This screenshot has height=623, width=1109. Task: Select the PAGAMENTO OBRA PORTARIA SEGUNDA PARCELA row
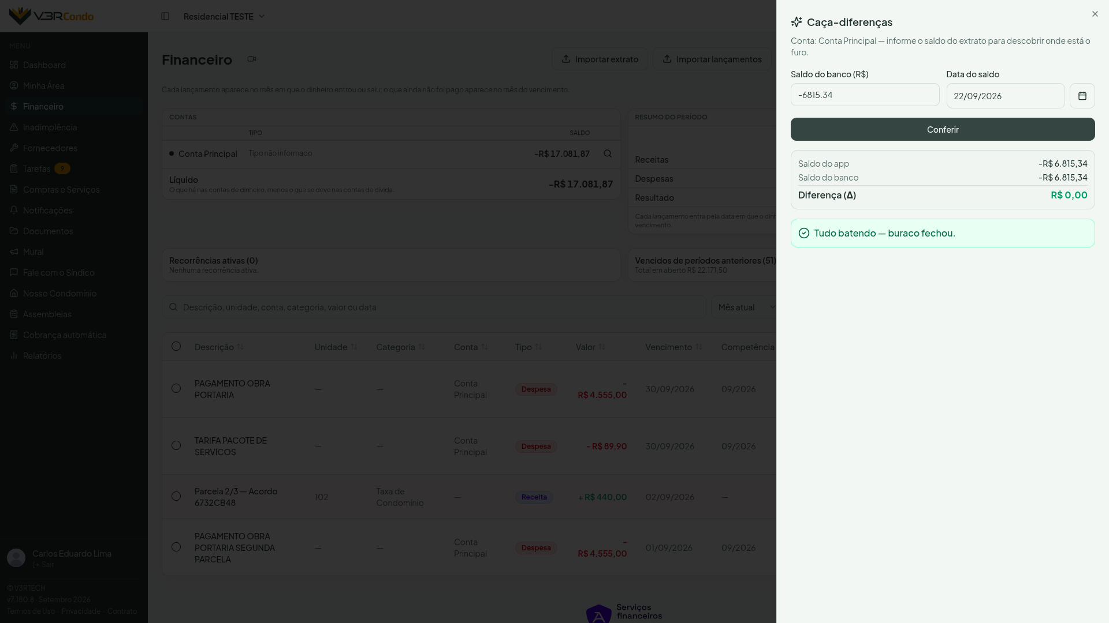[176, 547]
